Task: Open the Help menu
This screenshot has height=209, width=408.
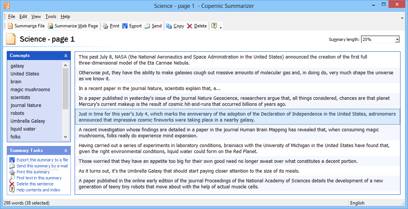Action: [x=65, y=17]
